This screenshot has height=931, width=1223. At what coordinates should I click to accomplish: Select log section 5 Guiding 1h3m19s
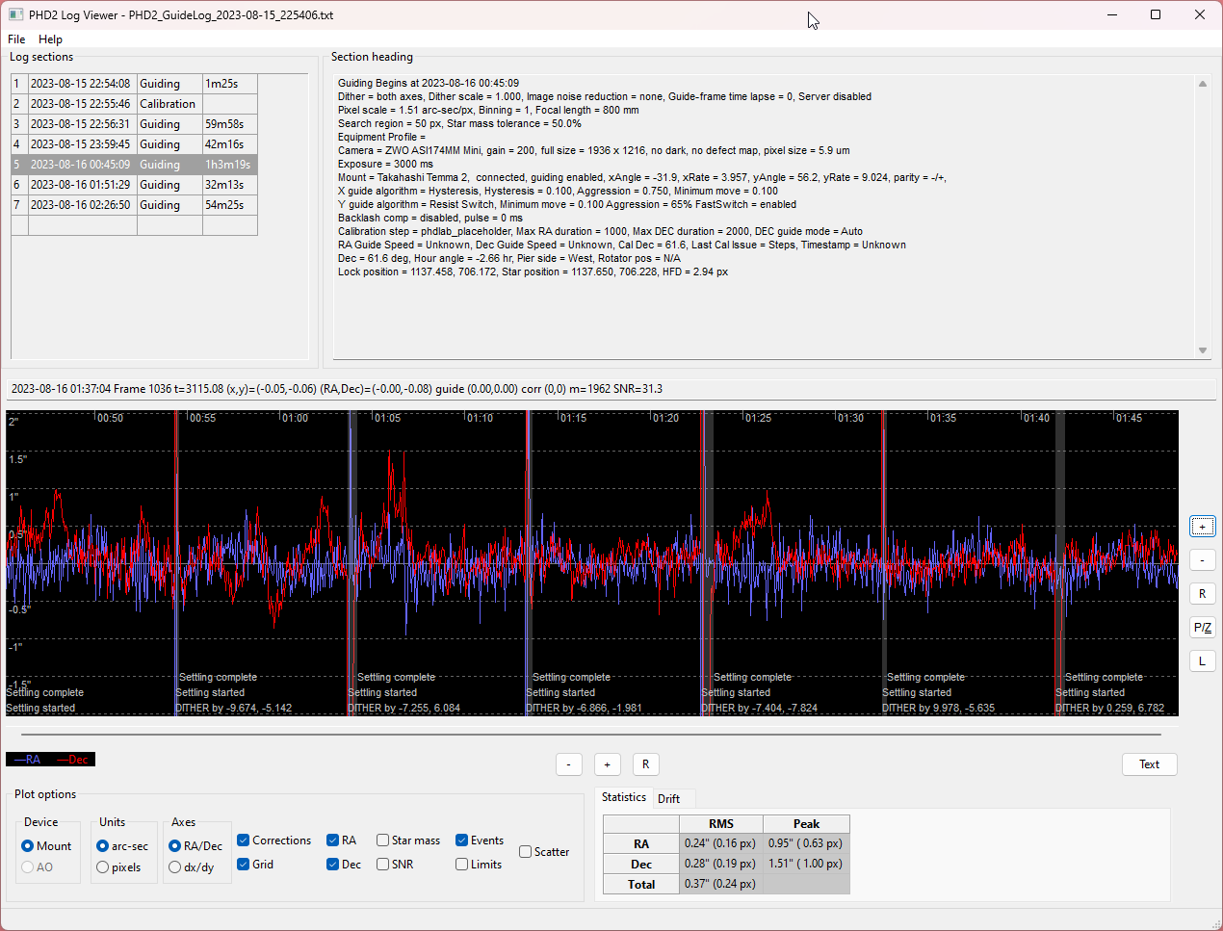tap(134, 165)
